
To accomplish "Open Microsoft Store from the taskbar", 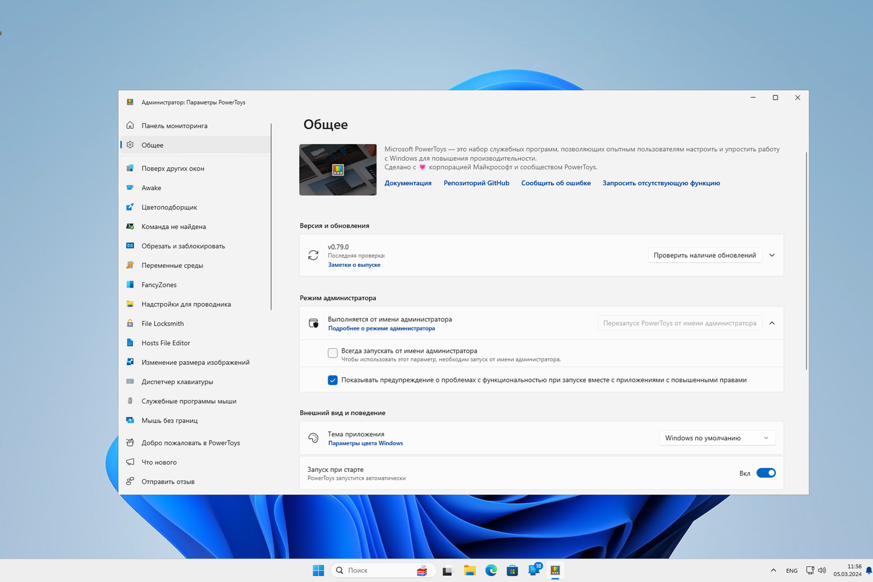I will tap(512, 570).
